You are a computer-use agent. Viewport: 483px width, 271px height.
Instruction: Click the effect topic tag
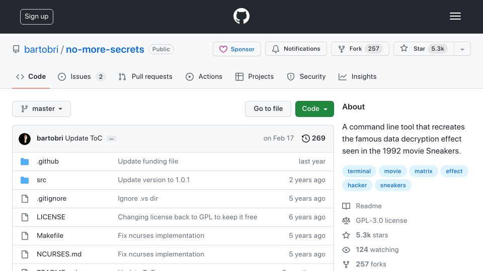pos(454,171)
